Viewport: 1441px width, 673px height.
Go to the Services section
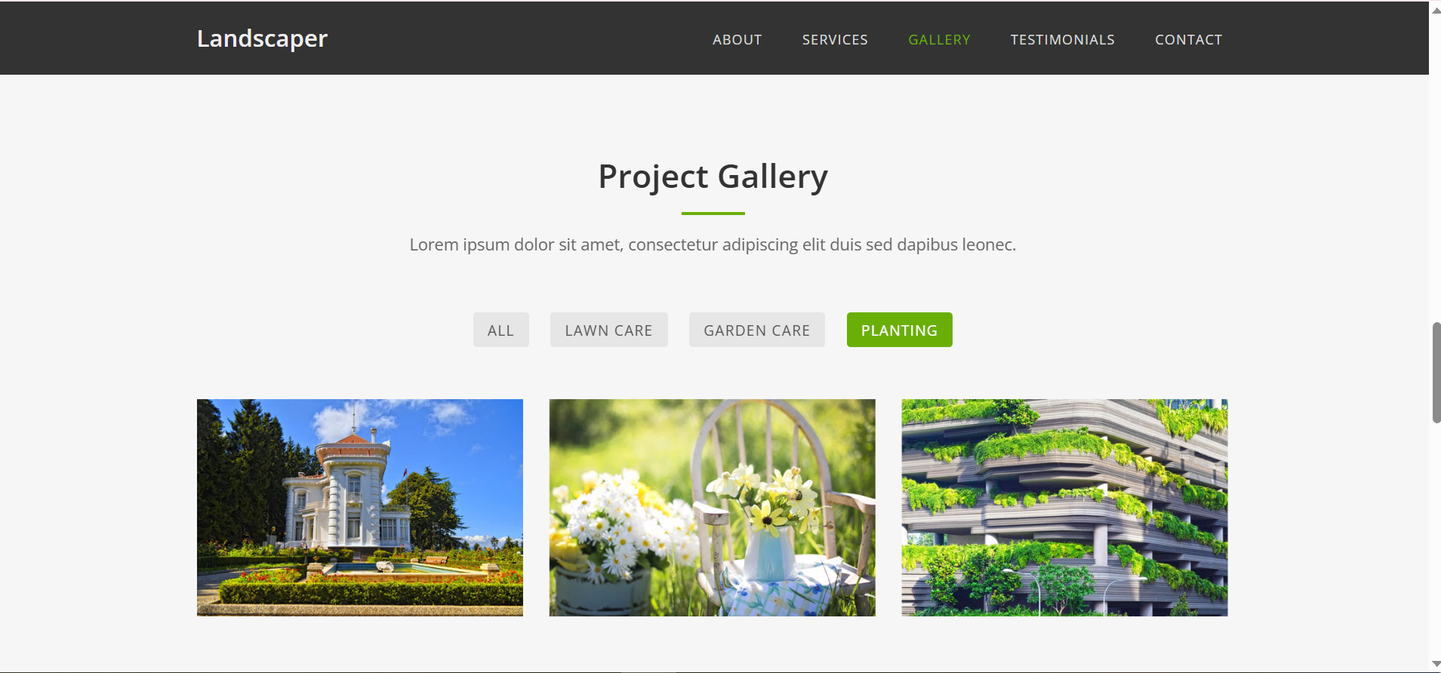pyautogui.click(x=835, y=40)
